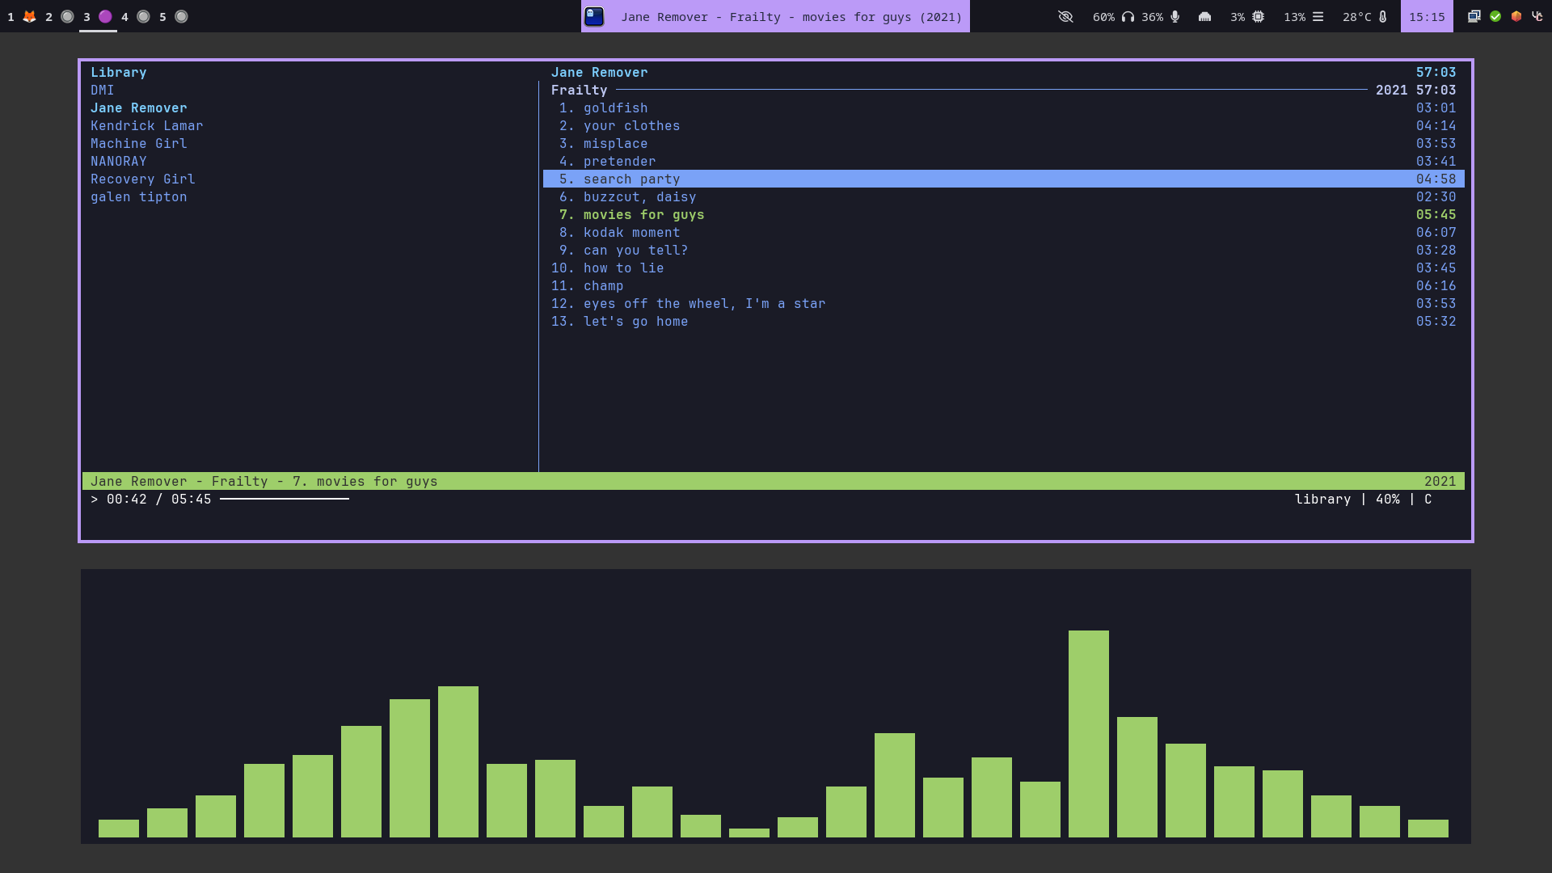
Task: Click the 57:03 total at Jane Remover header
Action: point(1436,72)
